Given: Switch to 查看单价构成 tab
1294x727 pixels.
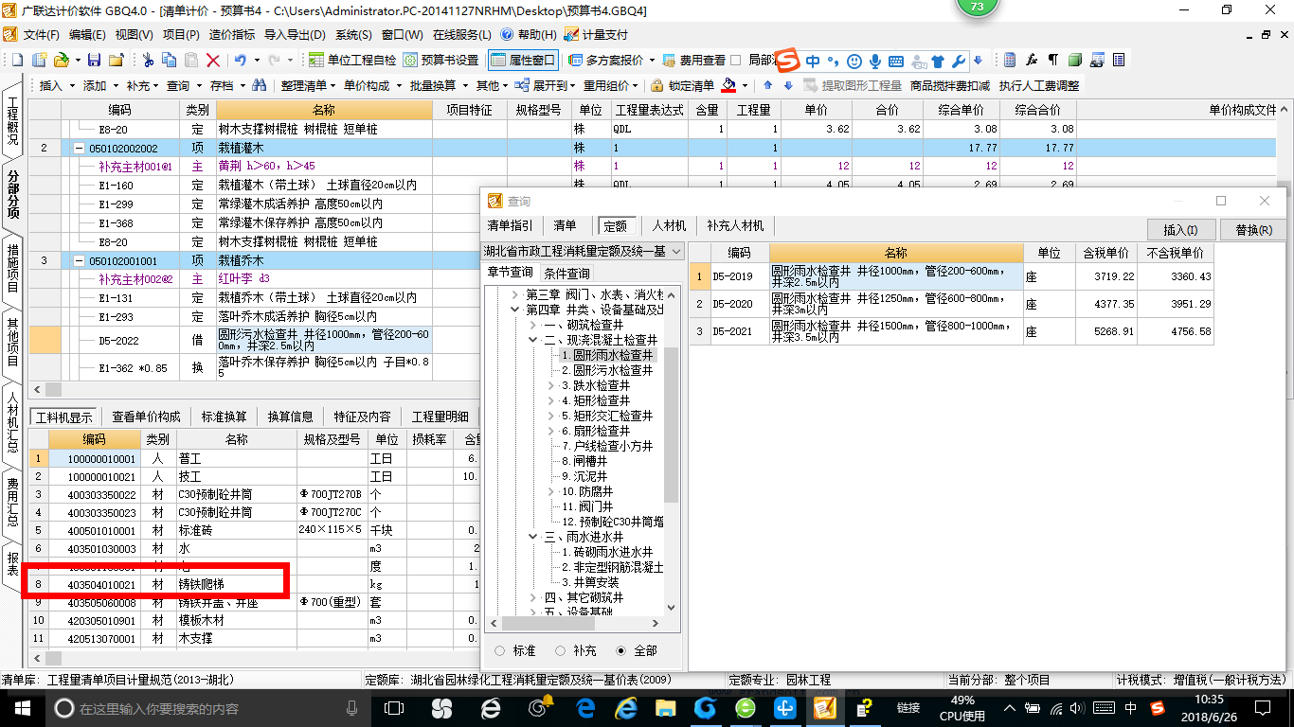Looking at the screenshot, I should pos(146,417).
